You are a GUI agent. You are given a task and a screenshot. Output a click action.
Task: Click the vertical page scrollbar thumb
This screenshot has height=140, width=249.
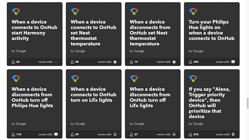[248, 103]
